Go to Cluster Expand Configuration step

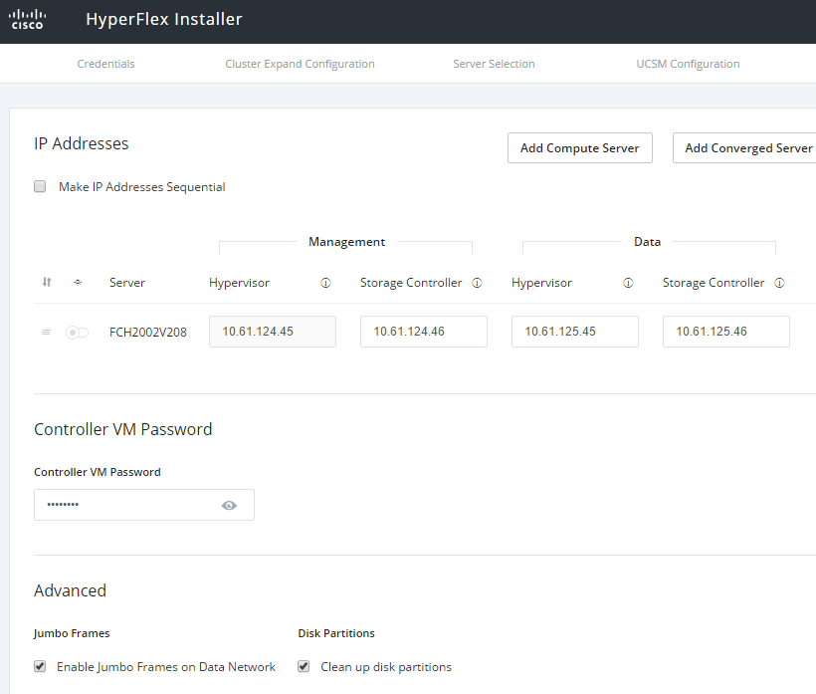[300, 64]
